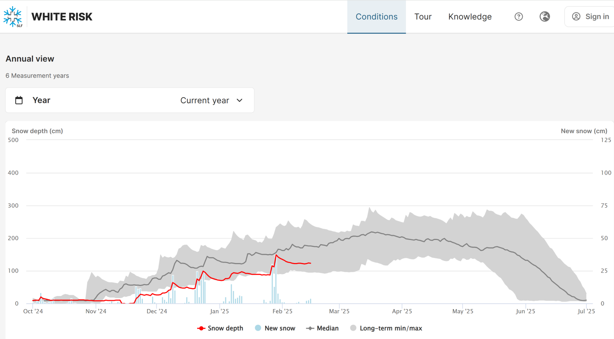
Task: Click the SLF snowflake logo icon
Action: coord(13,17)
